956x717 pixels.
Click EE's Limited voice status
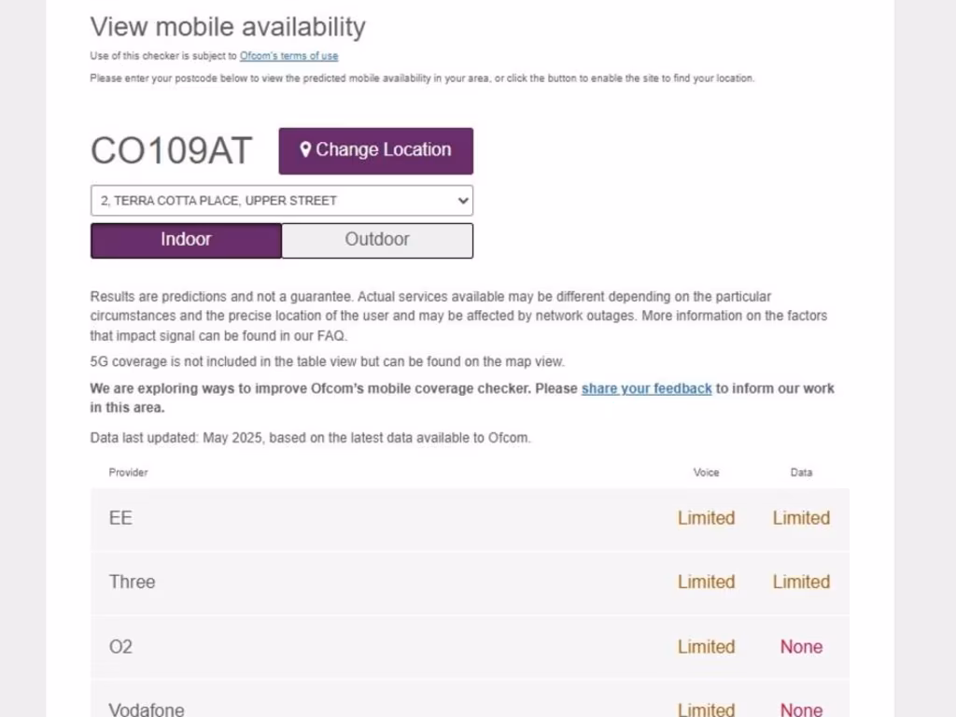pyautogui.click(x=706, y=518)
